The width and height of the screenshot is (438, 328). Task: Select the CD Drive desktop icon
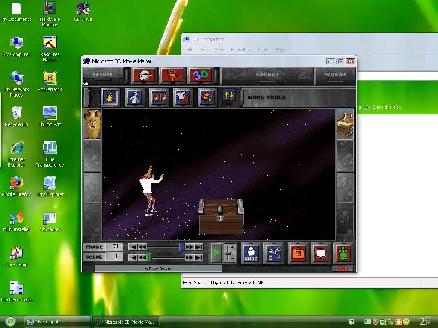(x=83, y=12)
